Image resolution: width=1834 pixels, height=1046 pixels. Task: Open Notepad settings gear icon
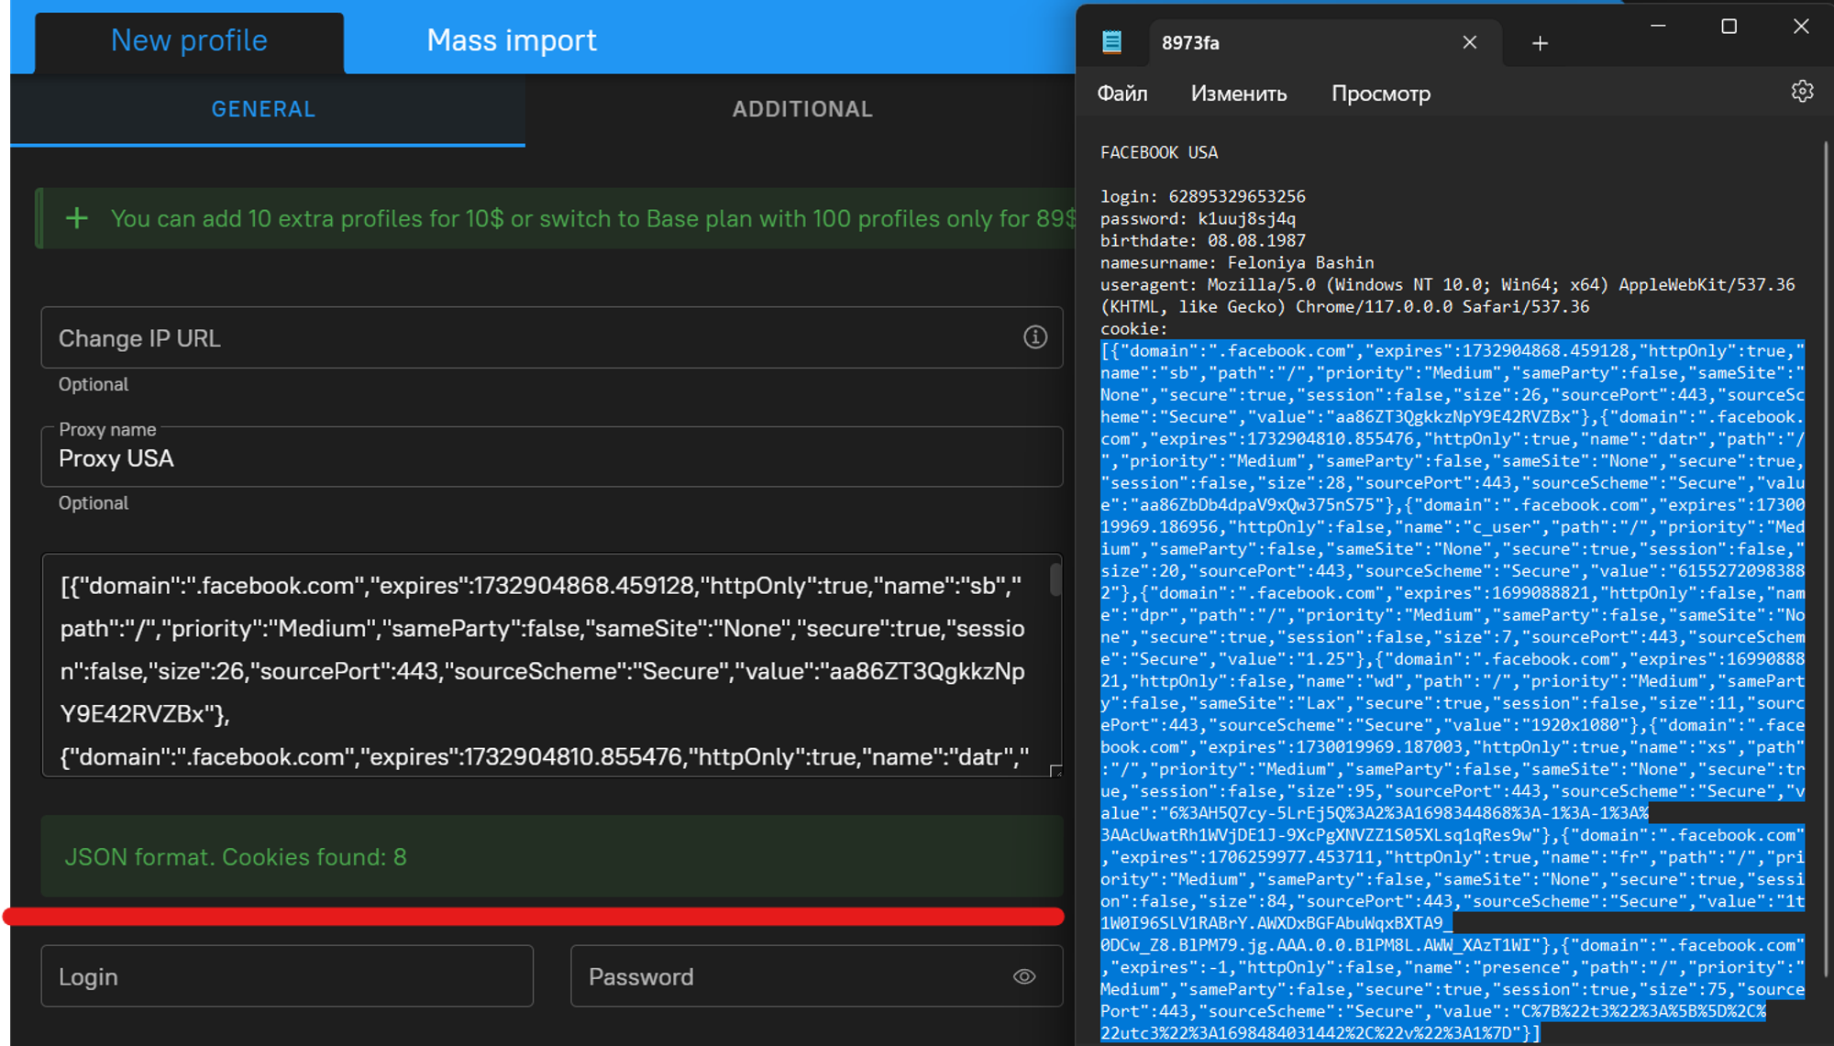coord(1802,92)
